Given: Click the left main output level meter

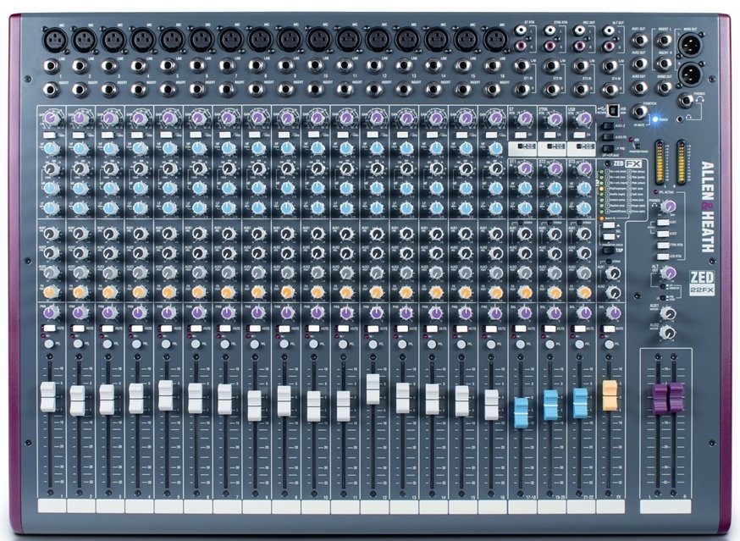Looking at the screenshot, I should [x=660, y=162].
